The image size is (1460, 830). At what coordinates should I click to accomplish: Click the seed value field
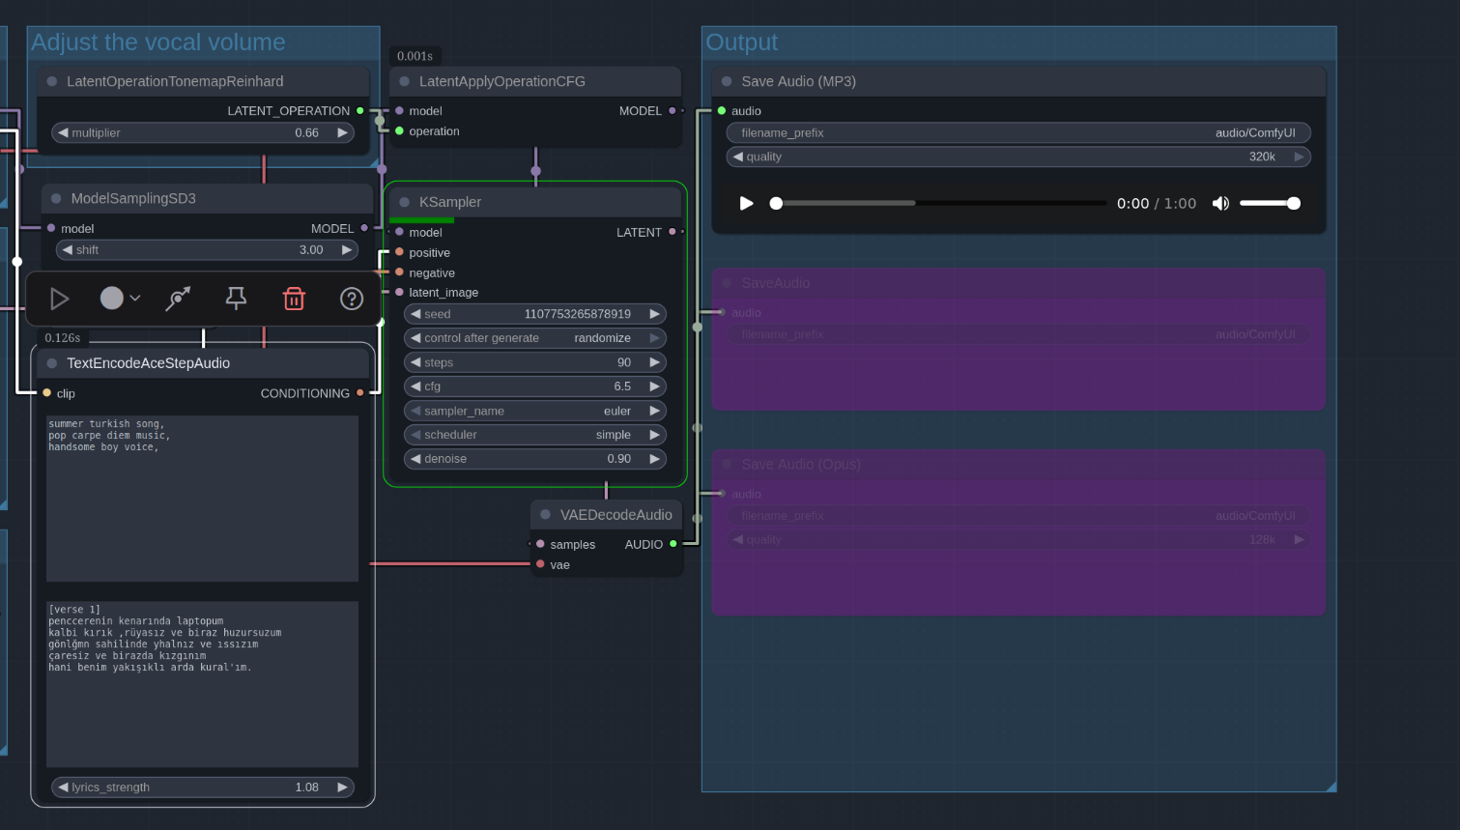point(534,314)
